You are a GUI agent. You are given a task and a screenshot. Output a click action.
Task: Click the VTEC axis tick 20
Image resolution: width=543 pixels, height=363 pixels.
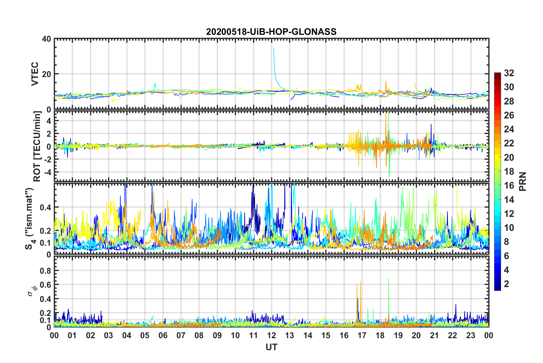tap(46, 74)
